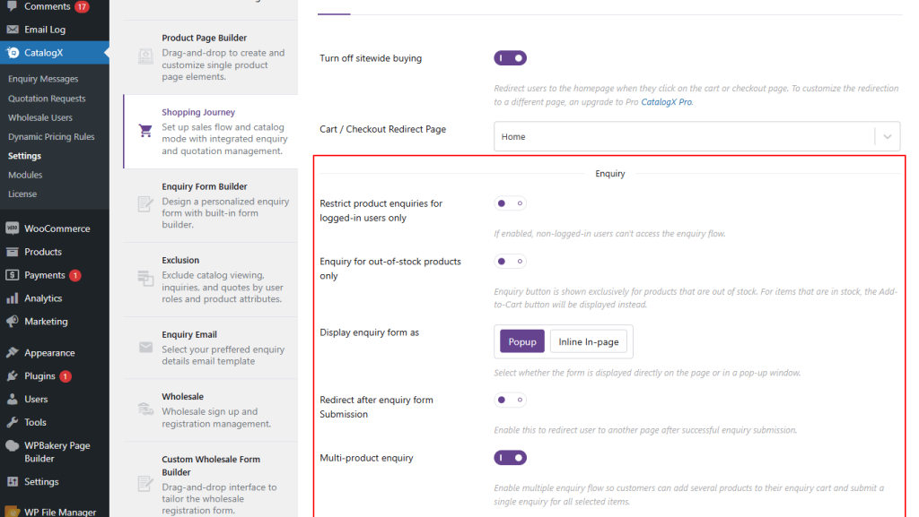Click the Product Page Builder icon
The image size is (919, 517).
point(145,56)
